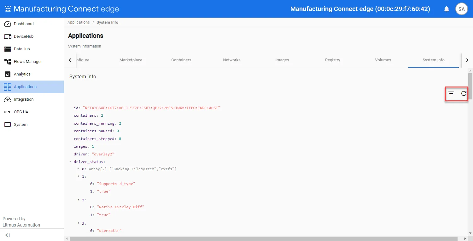Select the Volumes tab
The height and width of the screenshot is (241, 473).
[x=383, y=60]
